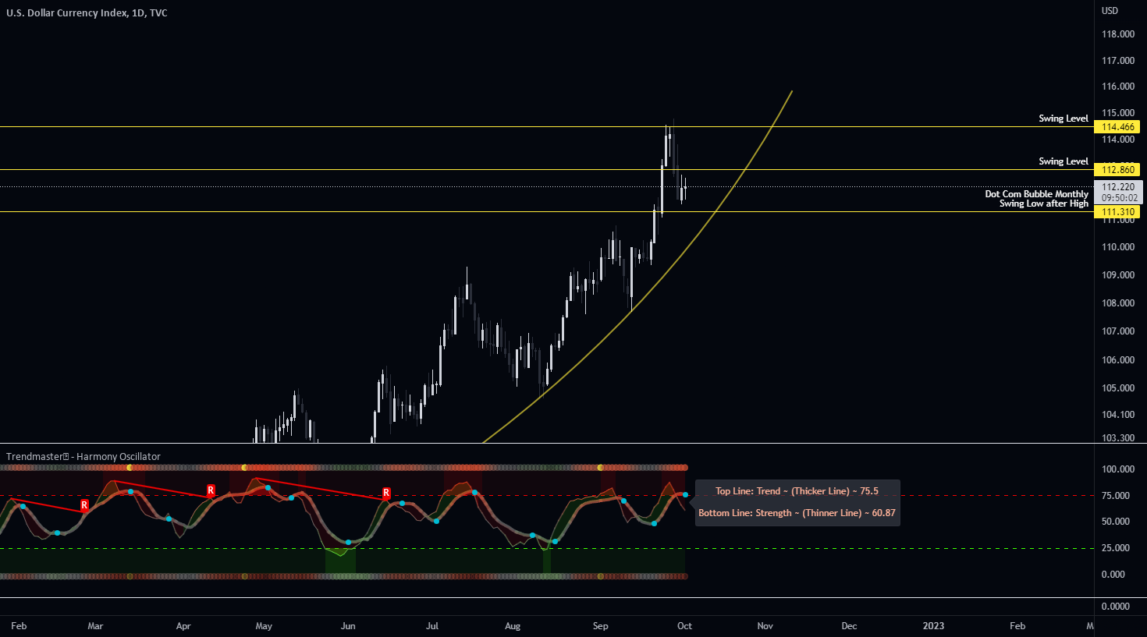
Task: Click the 107.000 price axis label
Action: (1118, 331)
